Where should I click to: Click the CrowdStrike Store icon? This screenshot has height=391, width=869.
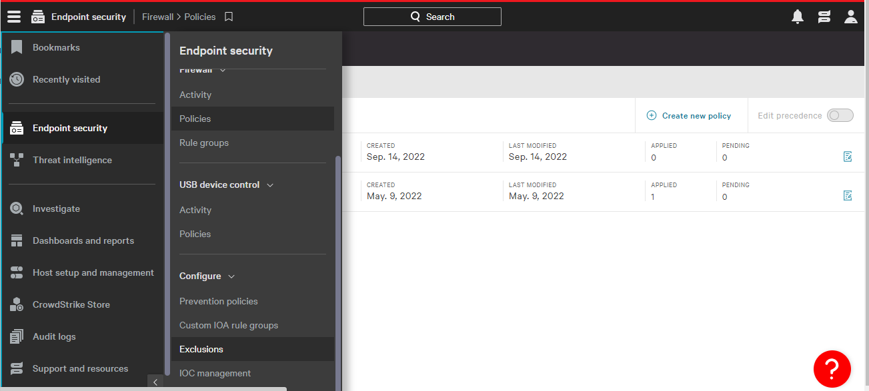pyautogui.click(x=17, y=304)
